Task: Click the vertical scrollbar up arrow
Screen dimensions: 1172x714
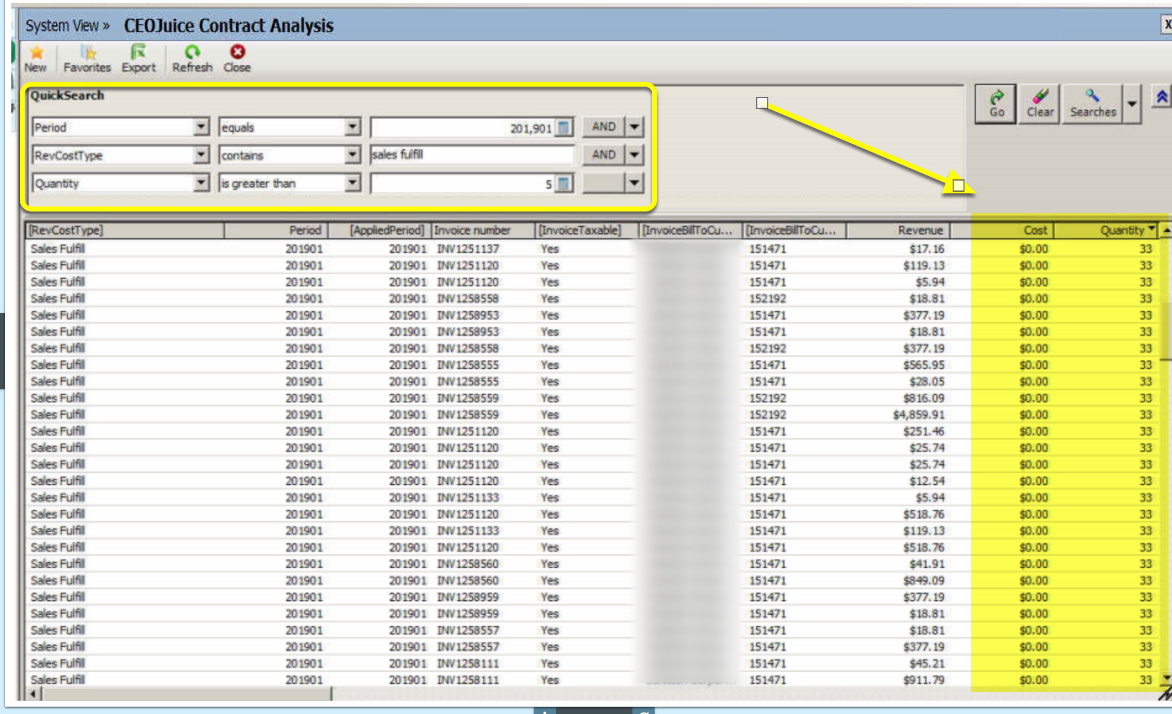Action: [x=1166, y=230]
